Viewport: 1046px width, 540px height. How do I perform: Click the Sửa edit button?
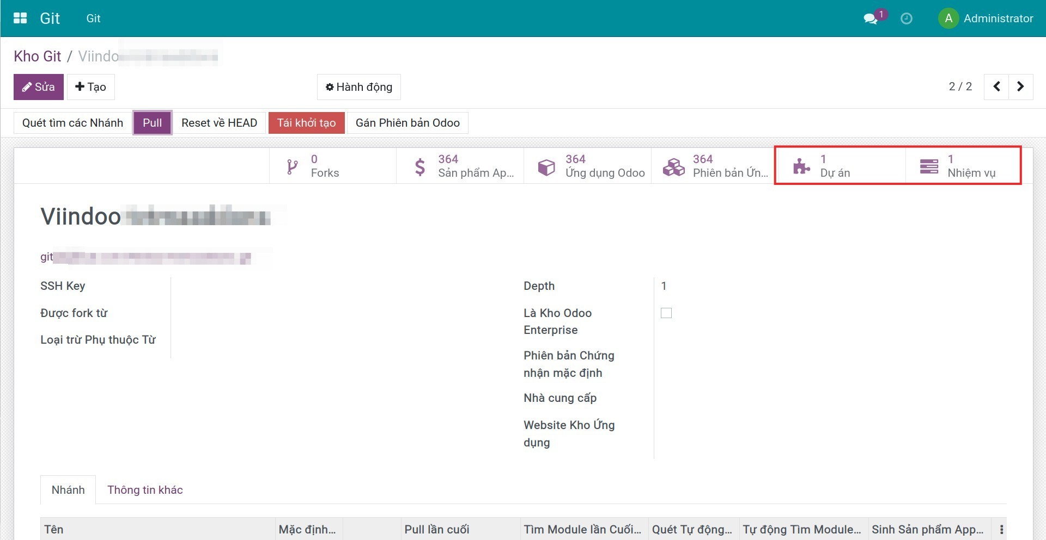tap(39, 87)
